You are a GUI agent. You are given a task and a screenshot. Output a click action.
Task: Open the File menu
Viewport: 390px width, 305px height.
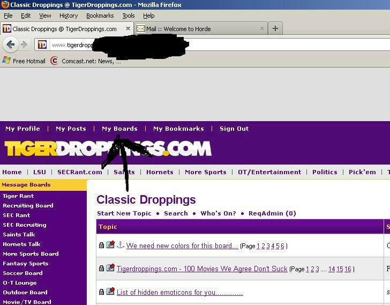[8, 16]
